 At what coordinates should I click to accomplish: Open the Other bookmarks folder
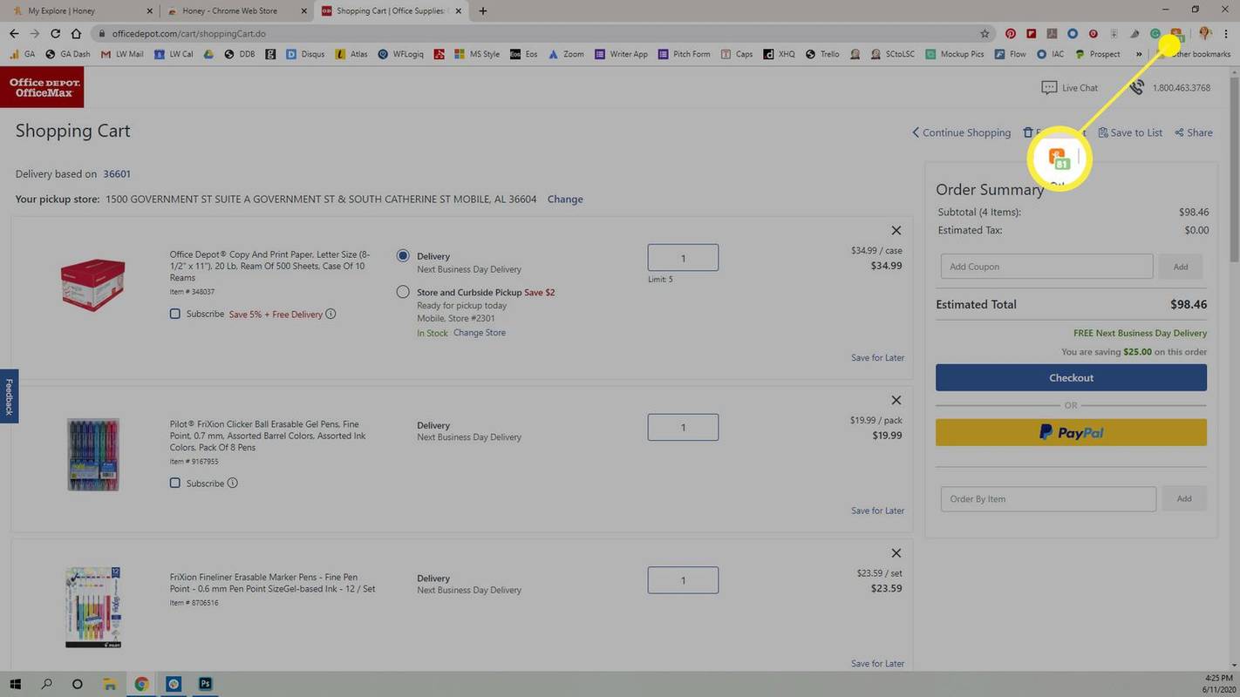[x=1194, y=54]
